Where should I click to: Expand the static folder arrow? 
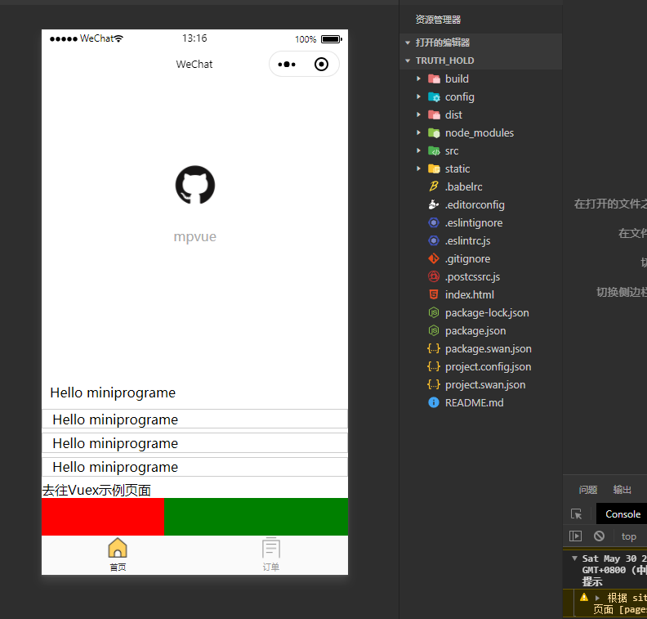point(418,168)
